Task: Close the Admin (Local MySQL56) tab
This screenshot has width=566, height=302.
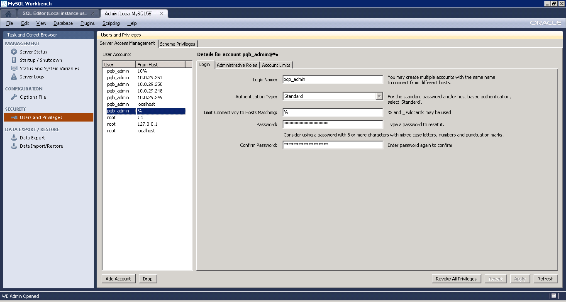Action: [x=161, y=14]
